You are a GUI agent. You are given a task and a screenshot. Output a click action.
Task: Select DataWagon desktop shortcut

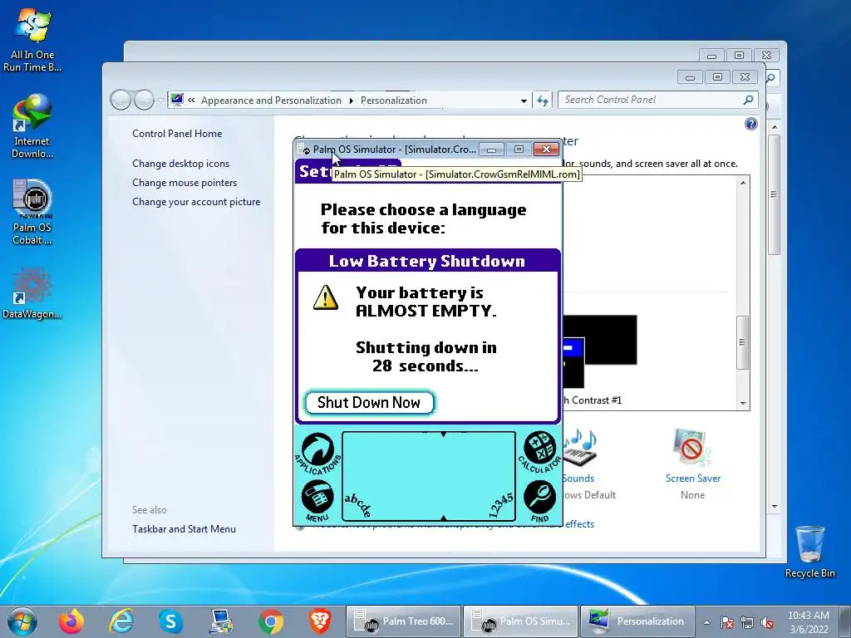click(x=32, y=293)
